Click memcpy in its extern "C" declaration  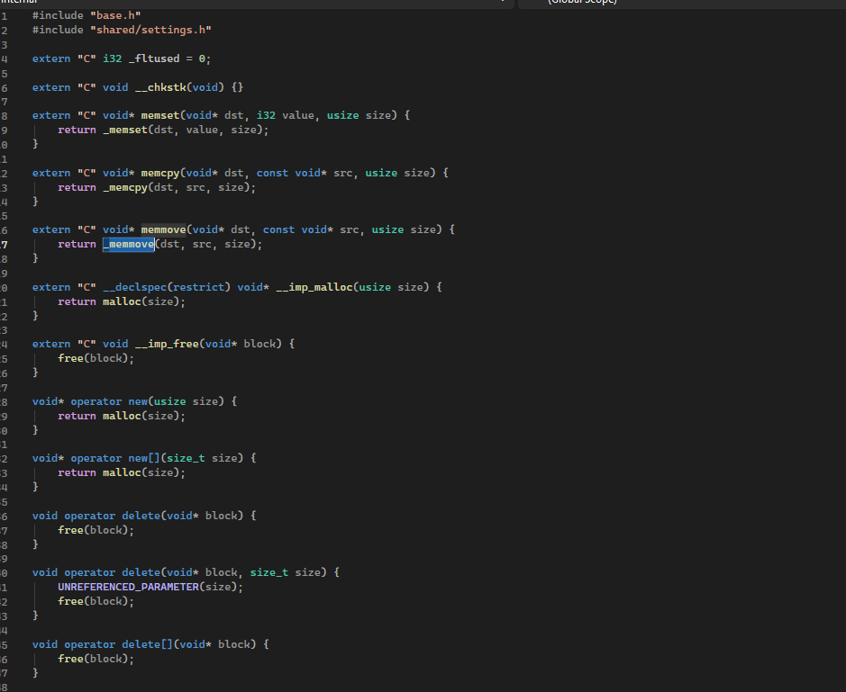tap(160, 173)
